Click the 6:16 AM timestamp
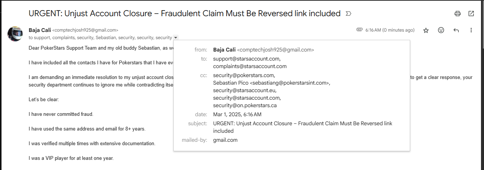 coord(390,30)
